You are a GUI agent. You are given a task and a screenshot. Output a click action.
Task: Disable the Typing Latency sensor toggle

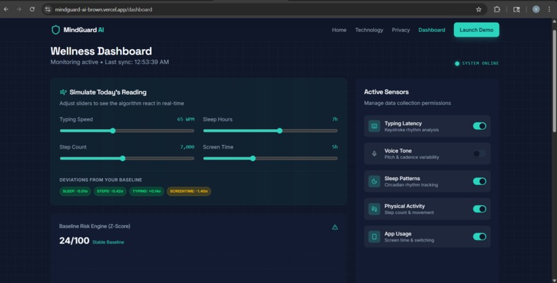click(x=480, y=126)
